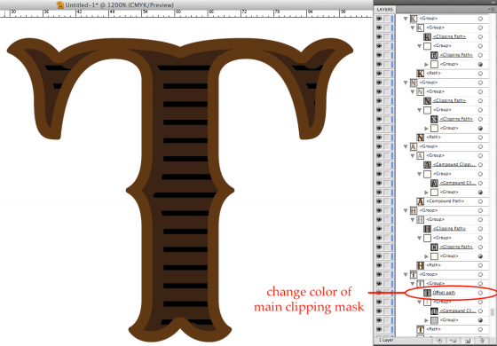Open the Layers panel flyout menu
The width and height of the screenshot is (497, 346).
point(493,10)
